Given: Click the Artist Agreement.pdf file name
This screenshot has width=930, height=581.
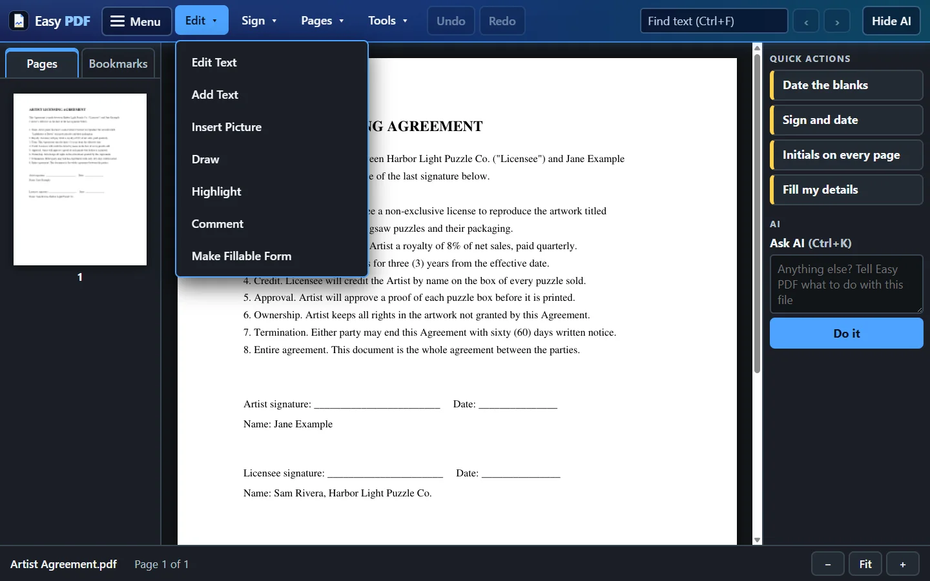Looking at the screenshot, I should 63,564.
